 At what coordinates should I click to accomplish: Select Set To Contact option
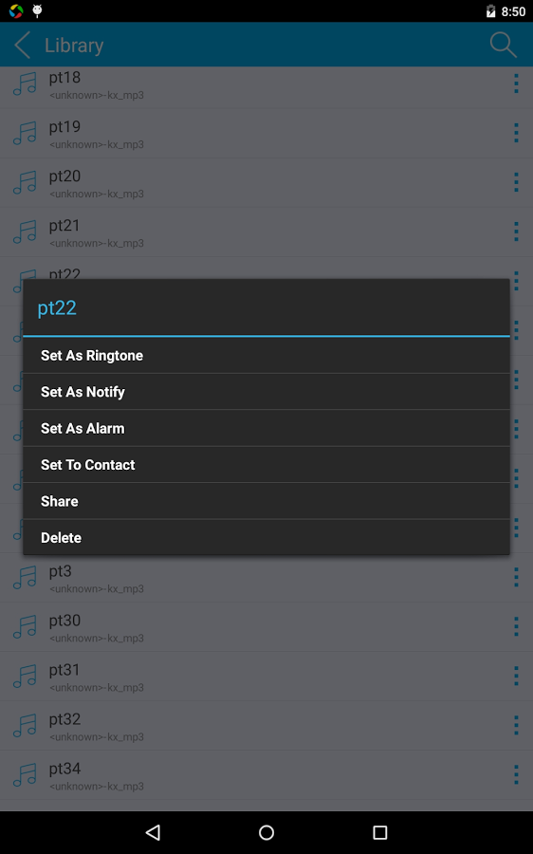pyautogui.click(x=266, y=465)
